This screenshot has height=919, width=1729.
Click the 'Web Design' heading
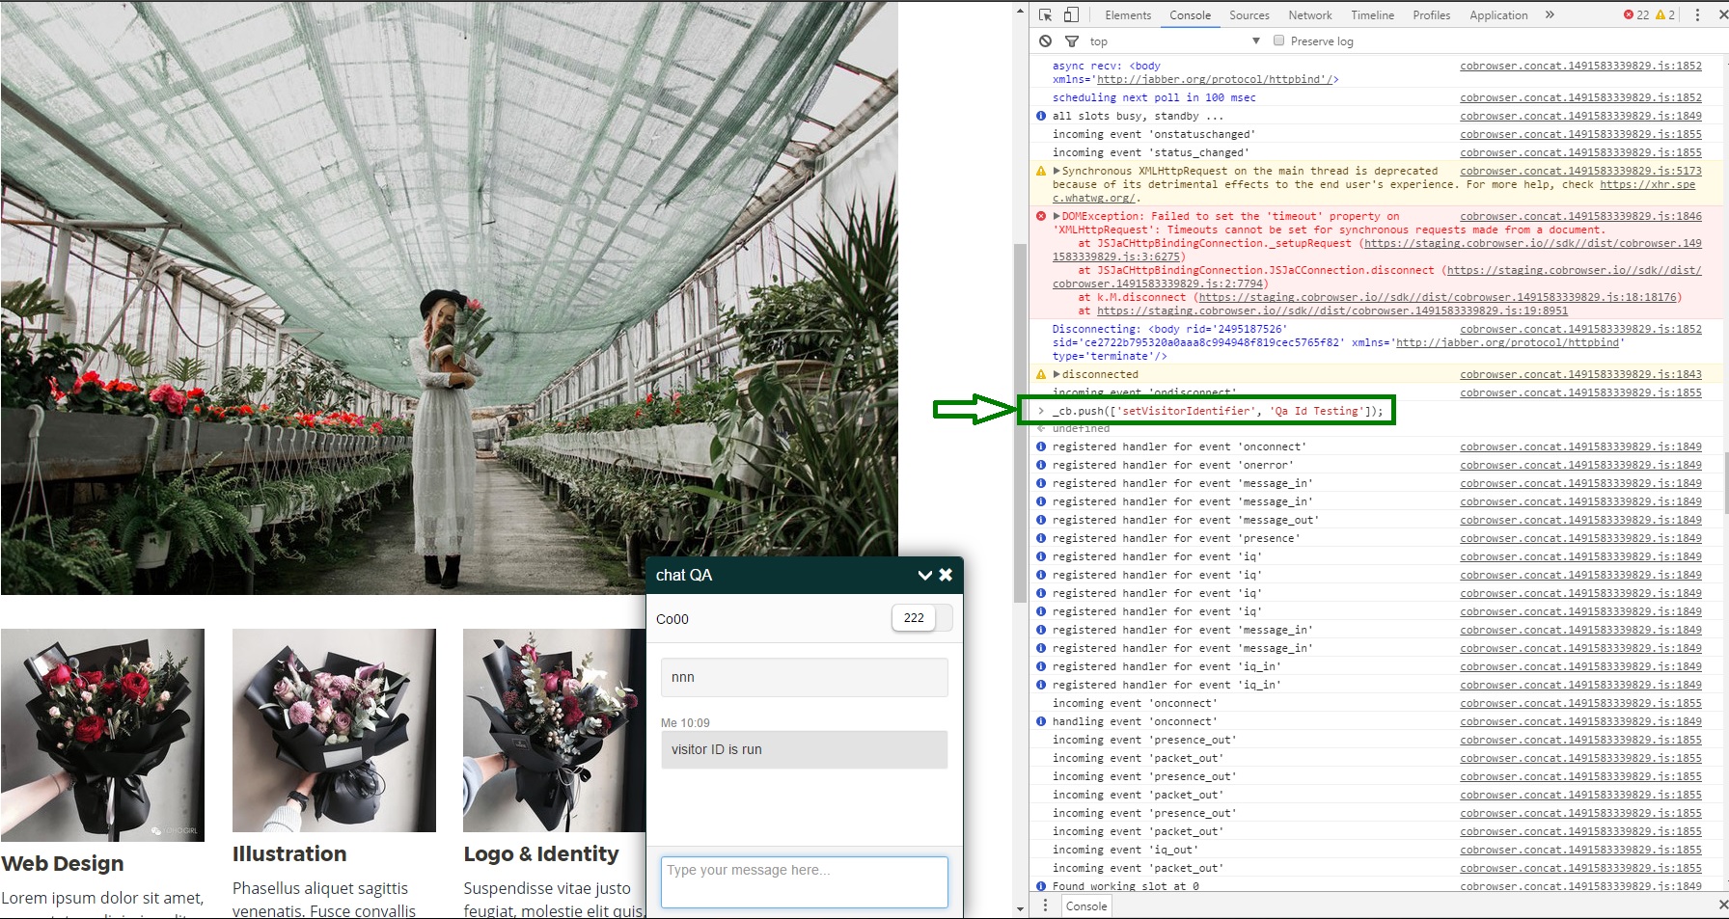pyautogui.click(x=63, y=863)
